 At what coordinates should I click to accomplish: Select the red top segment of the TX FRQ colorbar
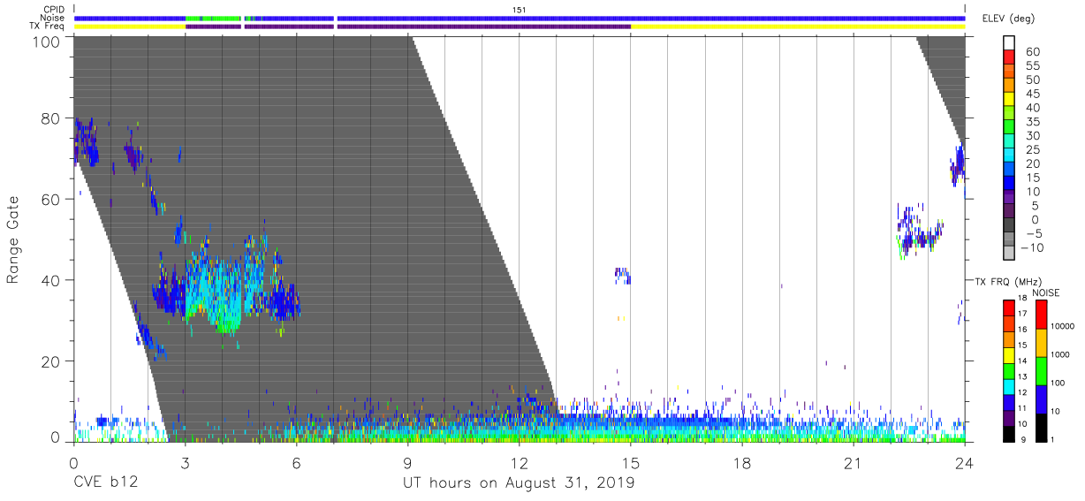click(x=1008, y=307)
